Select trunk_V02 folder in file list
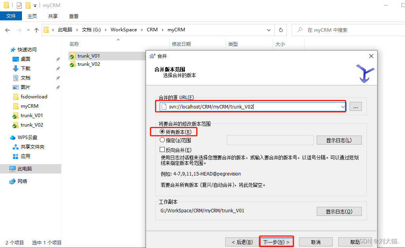The width and height of the screenshot is (405, 248). pos(89,64)
